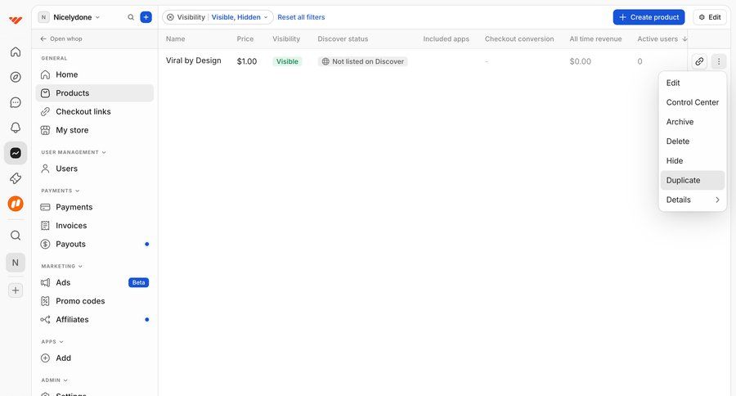The width and height of the screenshot is (736, 396).
Task: Click the home icon in left rail
Action: point(15,52)
